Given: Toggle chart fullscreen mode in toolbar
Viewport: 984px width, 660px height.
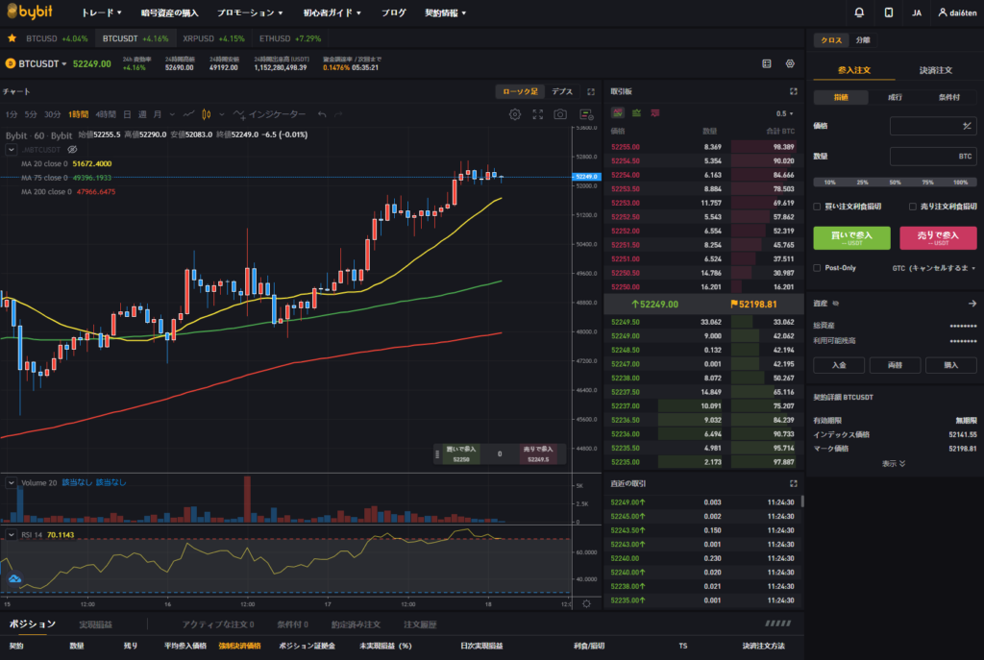Looking at the screenshot, I should [538, 114].
